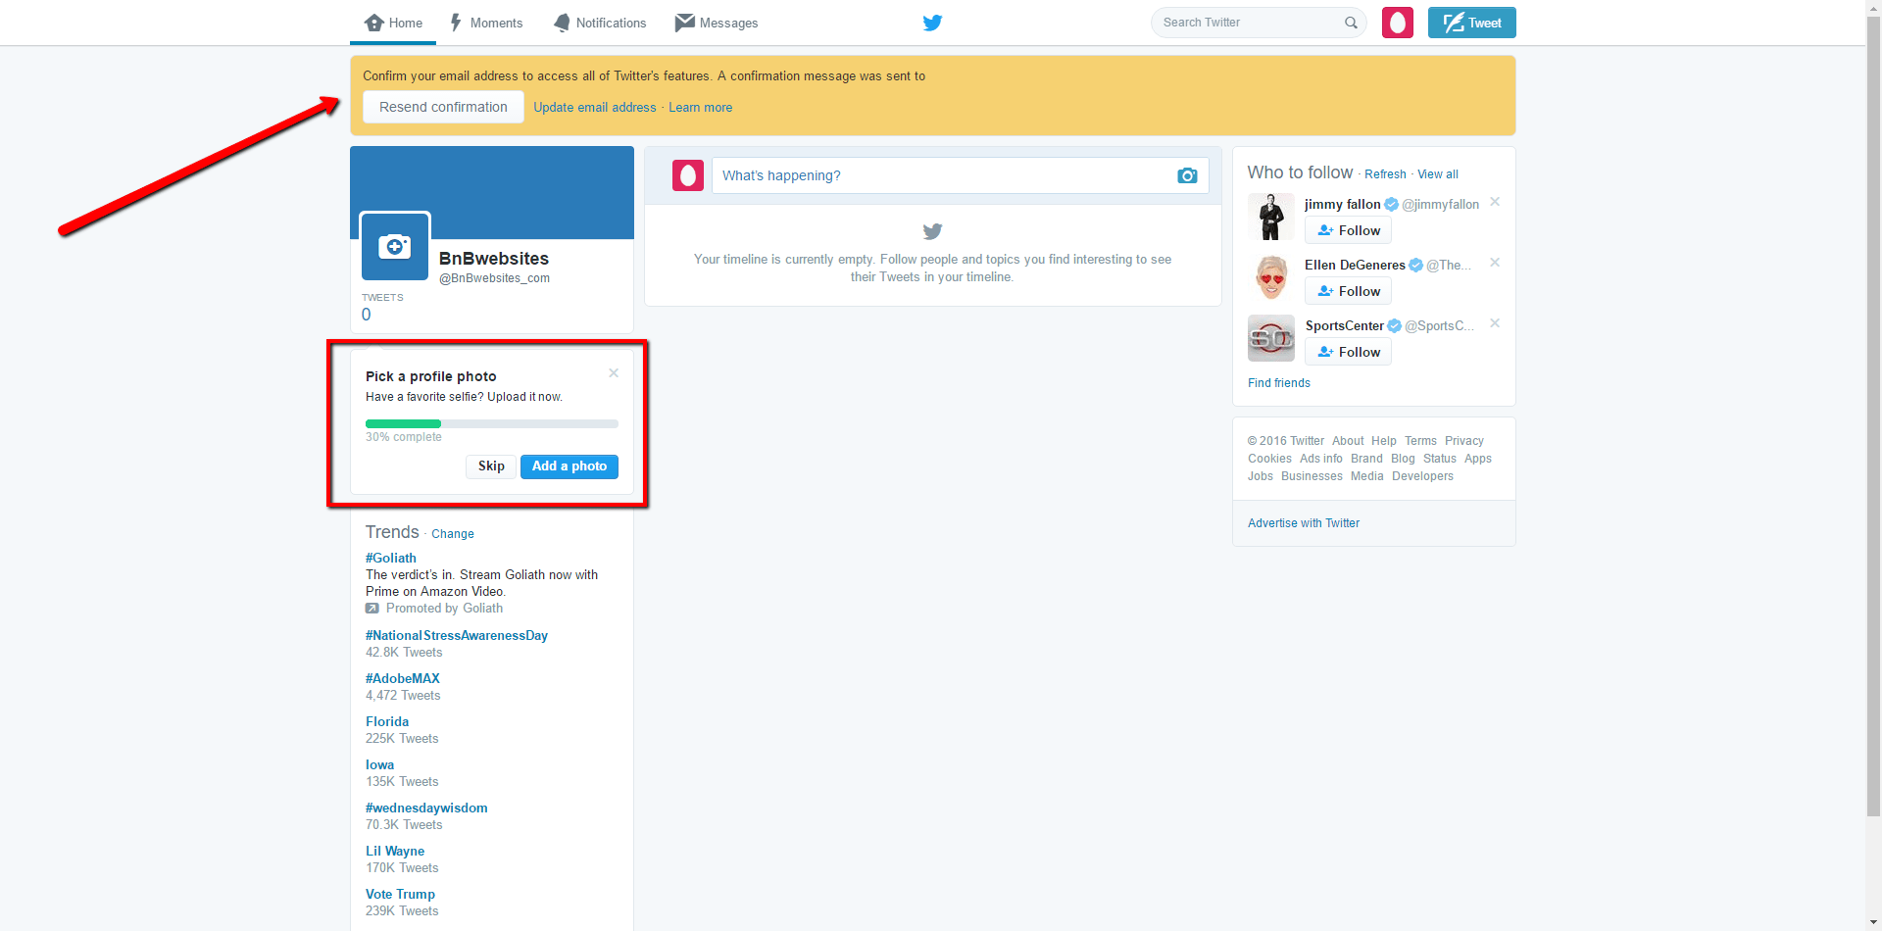Click the Resend confirmation button
The height and width of the screenshot is (931, 1882).
[x=442, y=106]
